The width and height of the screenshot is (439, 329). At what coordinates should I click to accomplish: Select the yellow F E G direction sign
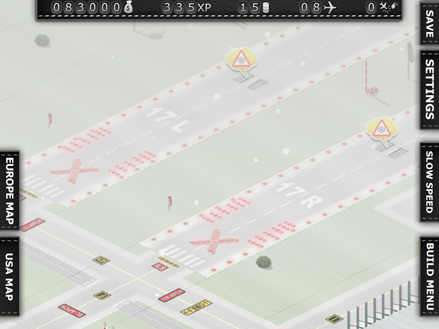(197, 308)
